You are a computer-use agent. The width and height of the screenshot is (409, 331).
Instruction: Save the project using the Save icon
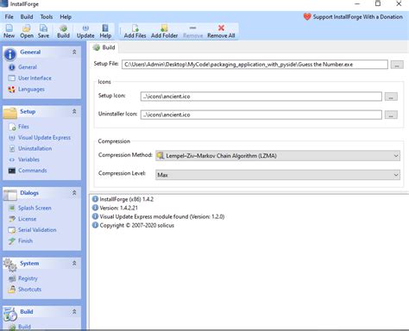pyautogui.click(x=43, y=28)
